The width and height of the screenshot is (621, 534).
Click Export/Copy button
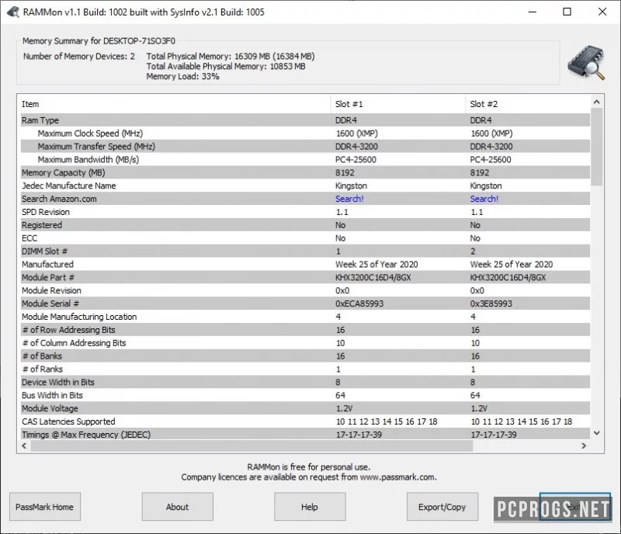click(442, 507)
